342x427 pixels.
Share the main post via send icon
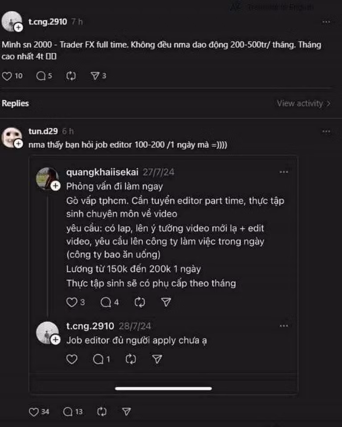point(95,76)
